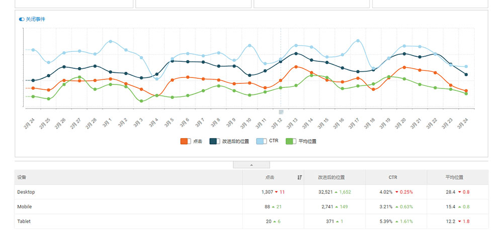503x234 pixels.
Task: Collapse the chart panel with the up arrow
Action: [x=251, y=165]
